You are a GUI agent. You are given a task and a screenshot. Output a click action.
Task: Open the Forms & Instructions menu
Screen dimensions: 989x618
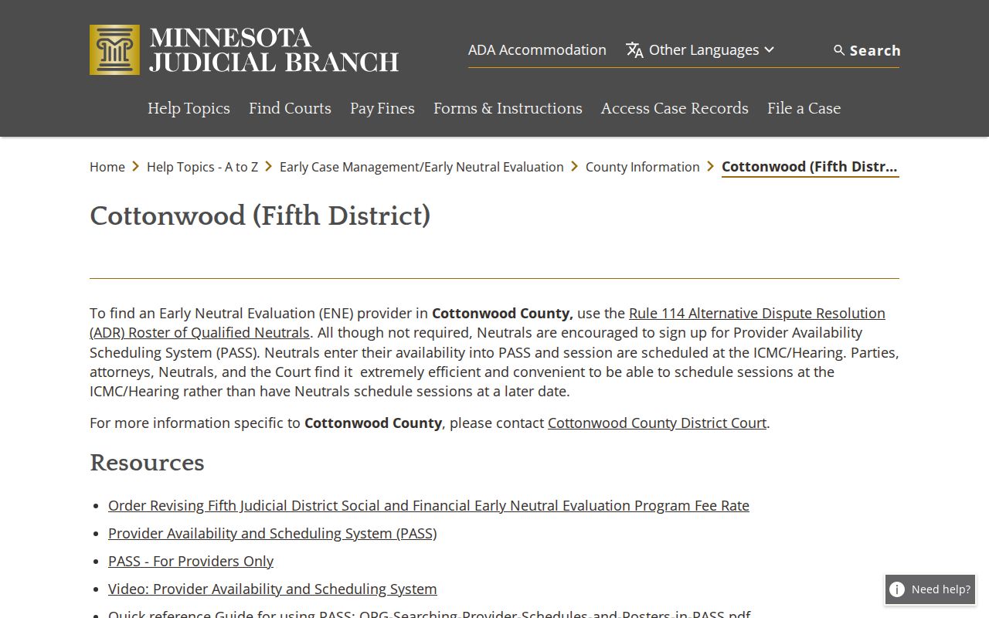coord(508,108)
